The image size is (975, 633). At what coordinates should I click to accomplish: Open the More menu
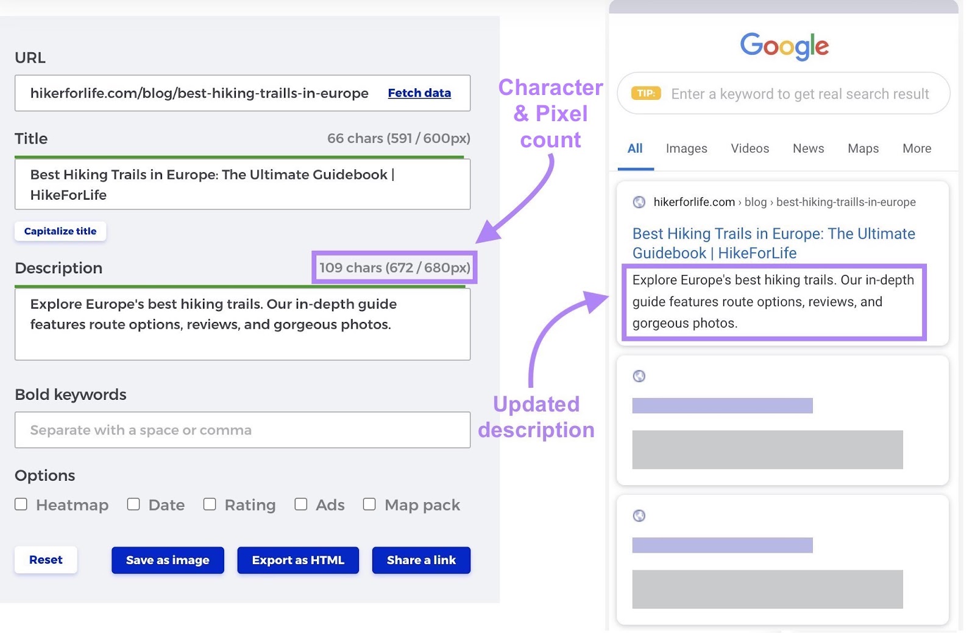[x=916, y=149]
